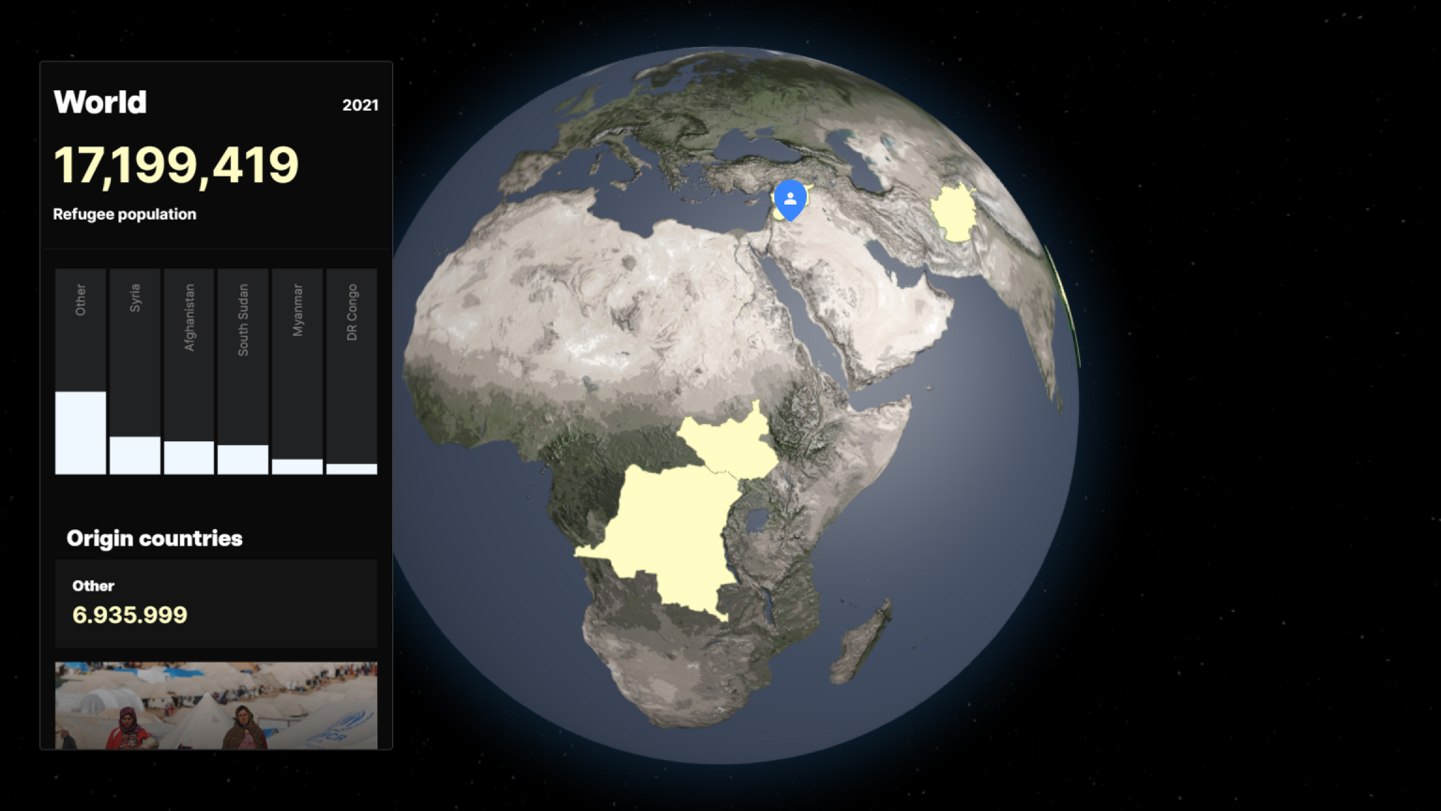The width and height of the screenshot is (1441, 811).
Task: Select the Other 6.935.999 origin card
Action: pyautogui.click(x=216, y=604)
